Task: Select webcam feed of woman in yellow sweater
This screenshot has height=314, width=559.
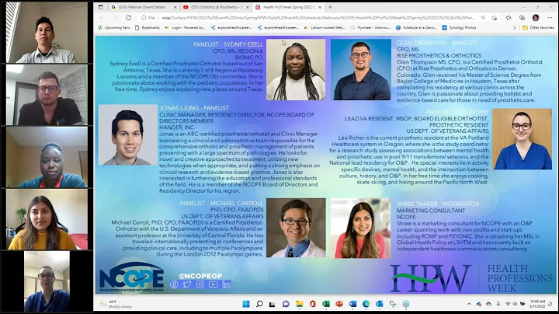Action: 47,219
